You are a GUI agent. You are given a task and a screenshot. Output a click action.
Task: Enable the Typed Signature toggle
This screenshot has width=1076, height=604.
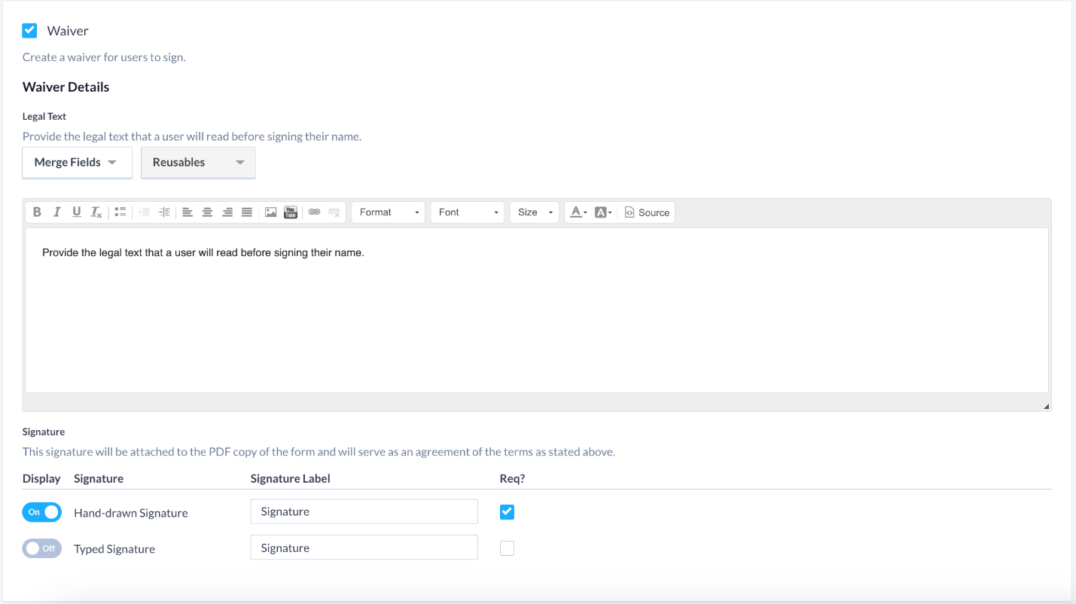pos(41,548)
